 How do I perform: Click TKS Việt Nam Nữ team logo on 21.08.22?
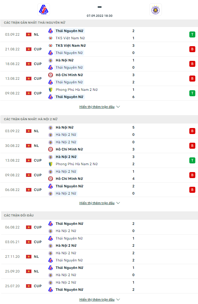51,46
